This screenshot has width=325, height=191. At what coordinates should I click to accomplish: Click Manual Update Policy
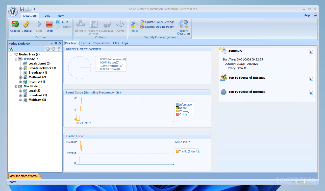[157, 27]
